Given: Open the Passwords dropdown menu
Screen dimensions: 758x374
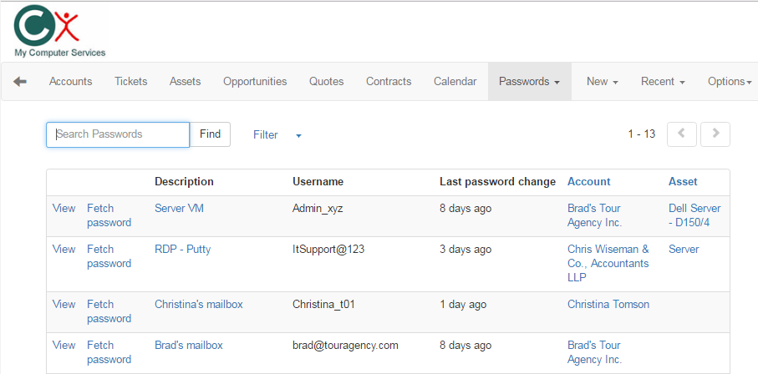Looking at the screenshot, I should pos(529,82).
